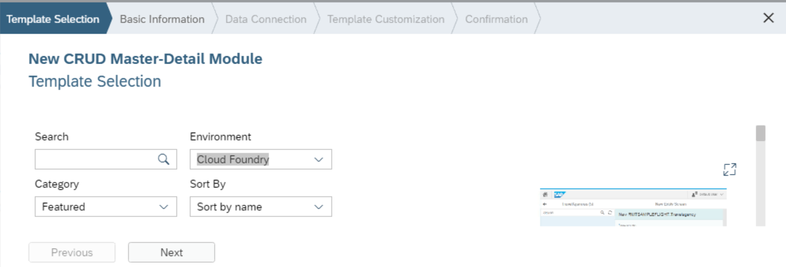The height and width of the screenshot is (267, 786).
Task: Expand the template preview to full screen
Action: 730,170
